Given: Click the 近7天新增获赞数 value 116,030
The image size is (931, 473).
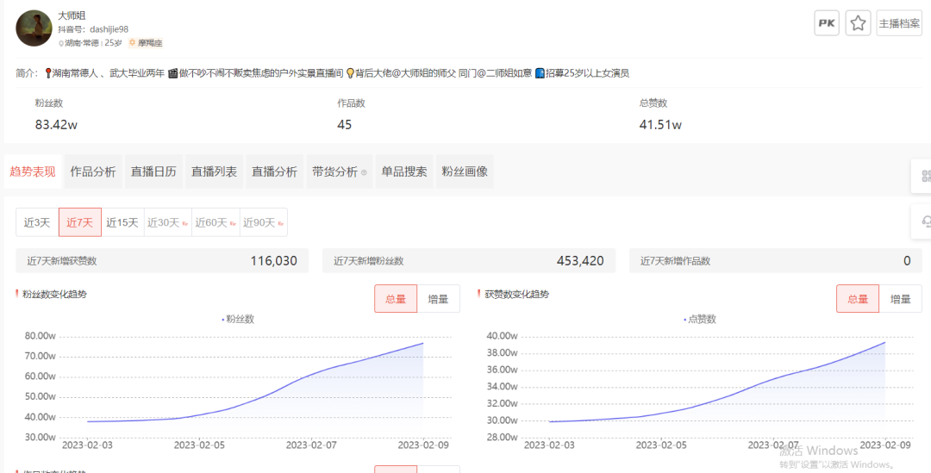Looking at the screenshot, I should pyautogui.click(x=274, y=260).
